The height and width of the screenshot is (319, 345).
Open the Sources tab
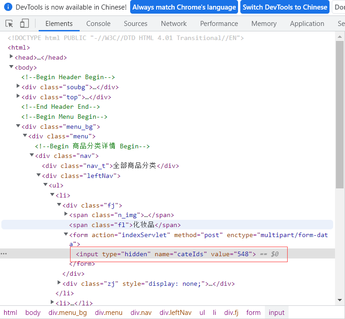[136, 24]
